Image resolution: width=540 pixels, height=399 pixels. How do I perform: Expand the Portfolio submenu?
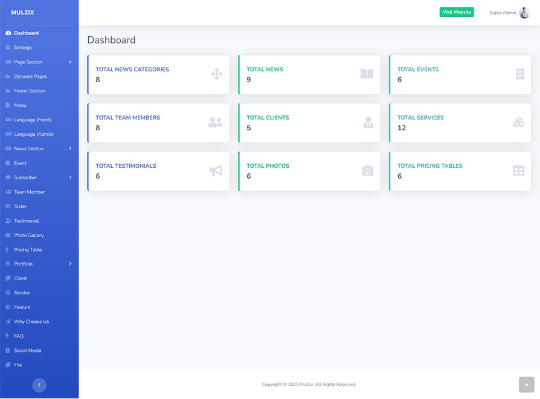(70, 264)
